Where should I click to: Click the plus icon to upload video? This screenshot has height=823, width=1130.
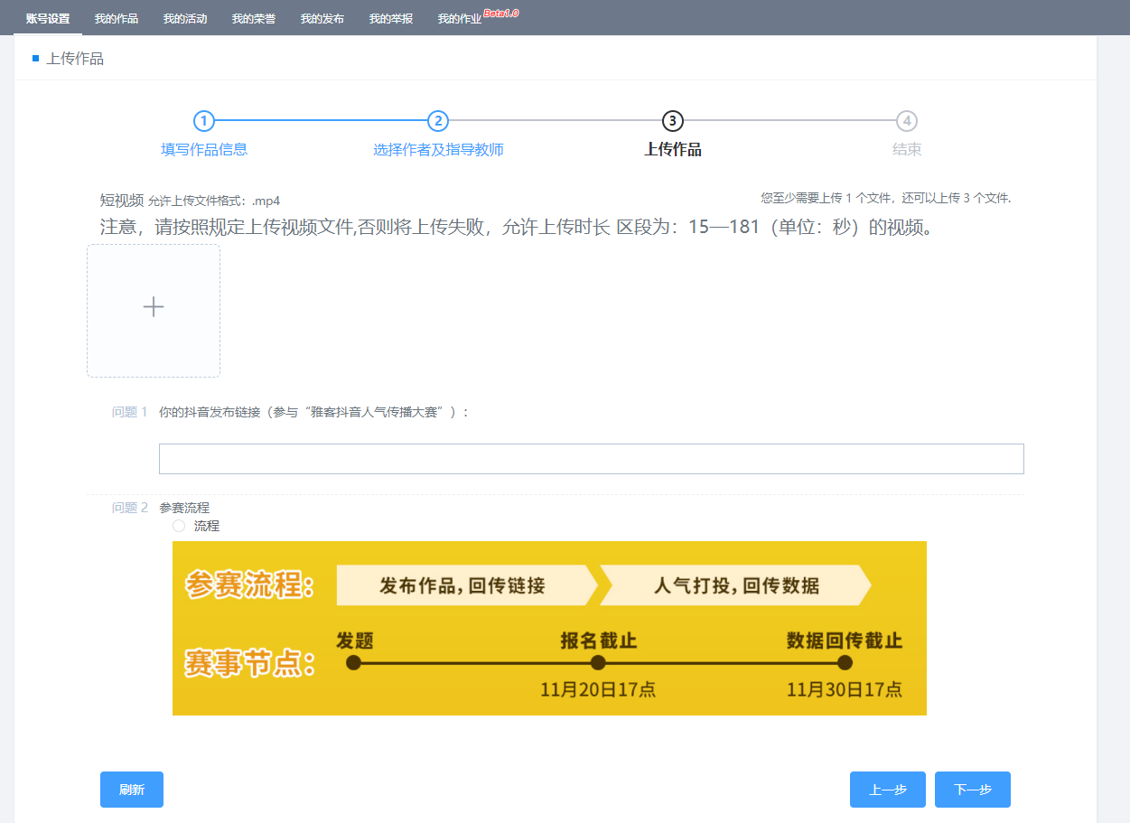pyautogui.click(x=154, y=307)
